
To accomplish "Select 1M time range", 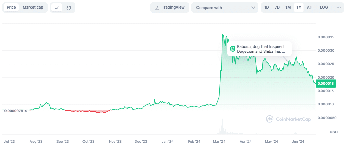I will [x=288, y=8].
